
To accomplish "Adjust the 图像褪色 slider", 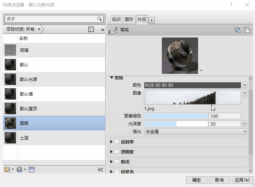I will coord(176,116).
